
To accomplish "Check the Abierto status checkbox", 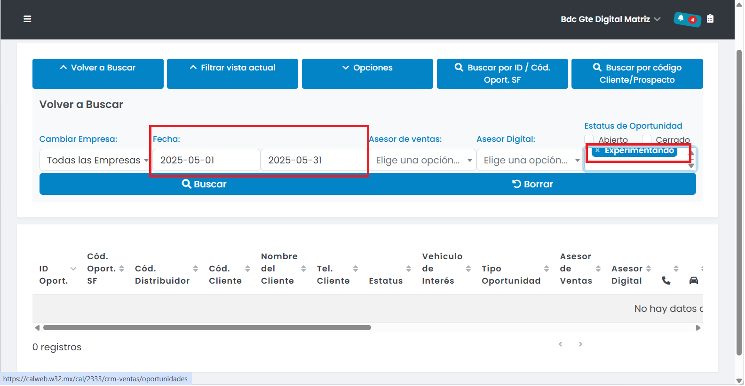I will 589,139.
